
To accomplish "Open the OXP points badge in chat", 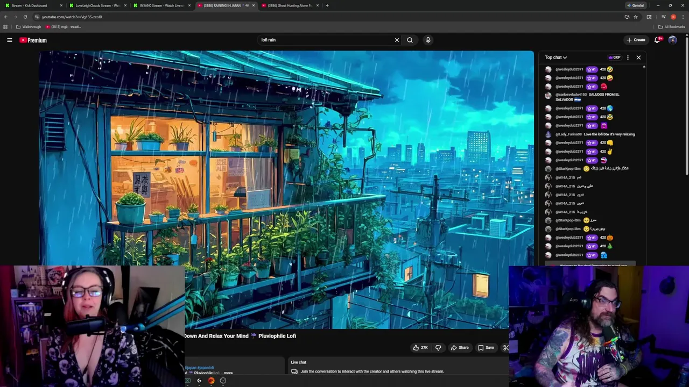I will click(614, 58).
